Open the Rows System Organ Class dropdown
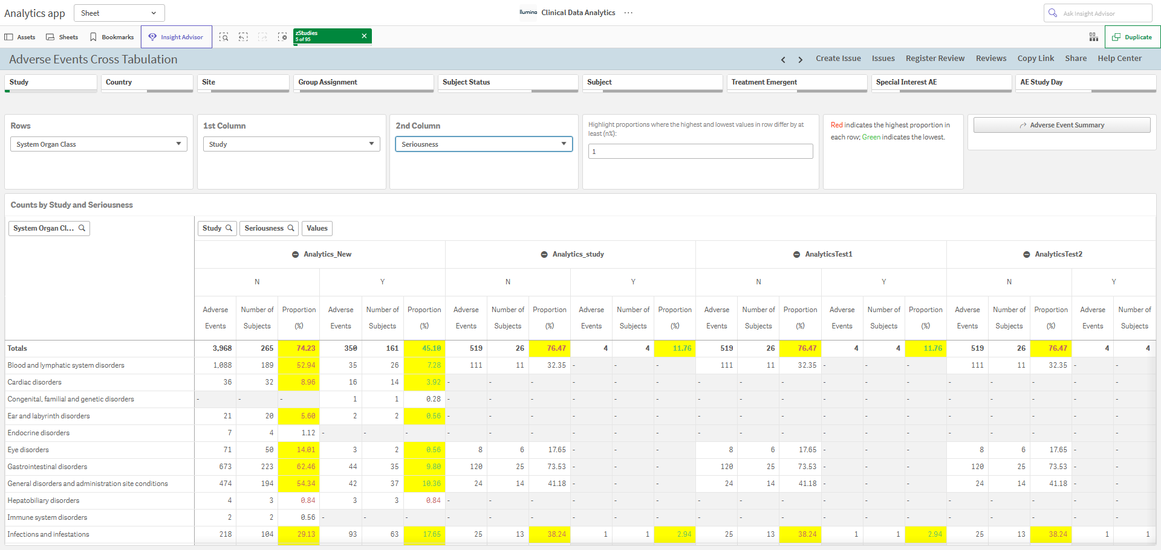 click(99, 144)
